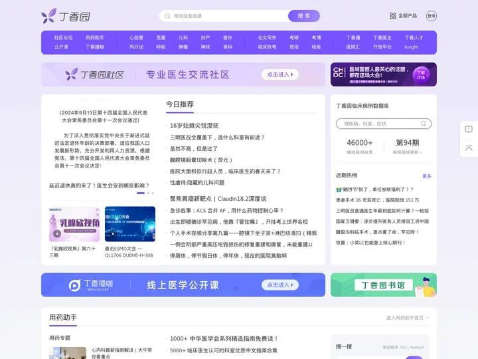Viewport: 478px width, 359px height.
Task: Open 考研 in navigation bar
Action: (294, 37)
